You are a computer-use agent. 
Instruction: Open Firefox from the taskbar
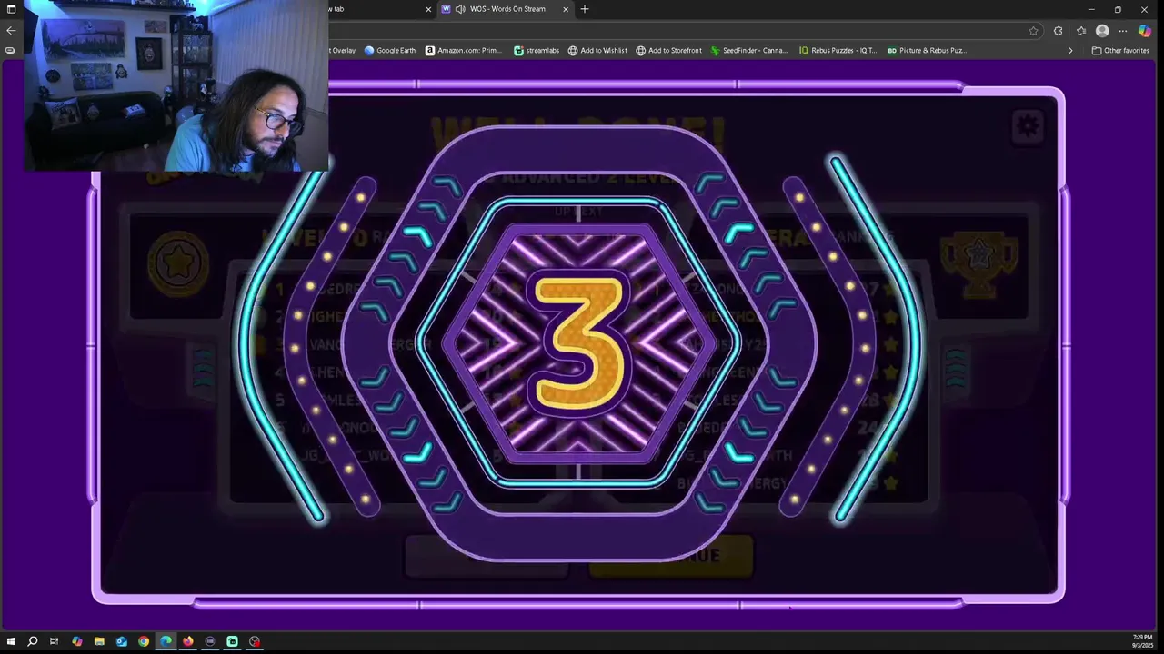(188, 641)
